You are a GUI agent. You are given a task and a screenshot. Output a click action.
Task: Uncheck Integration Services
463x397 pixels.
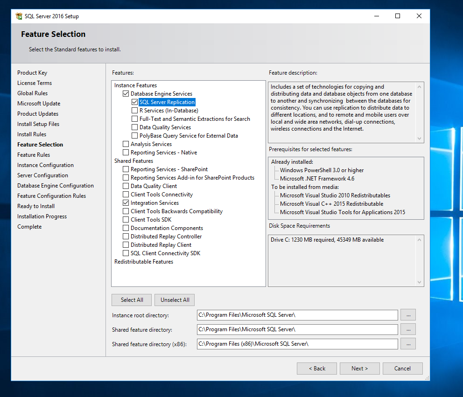pos(126,202)
